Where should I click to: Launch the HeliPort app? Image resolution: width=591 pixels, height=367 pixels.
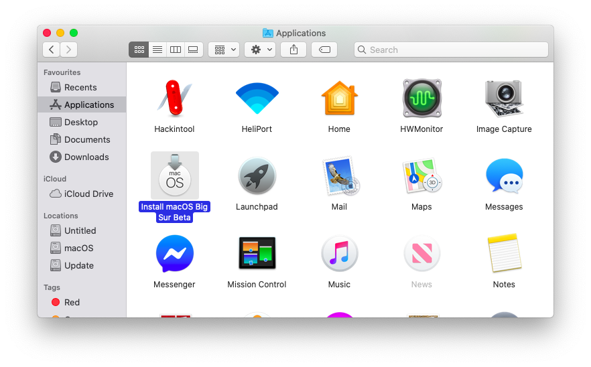click(x=257, y=98)
